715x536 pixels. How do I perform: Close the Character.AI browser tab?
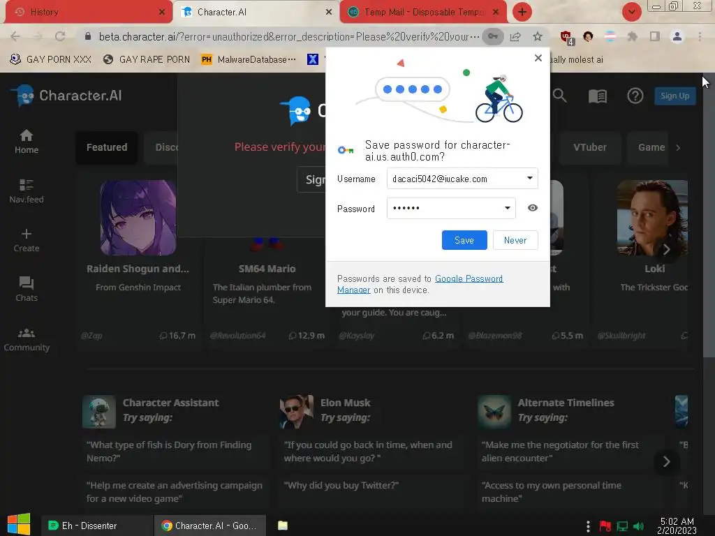[x=328, y=12]
